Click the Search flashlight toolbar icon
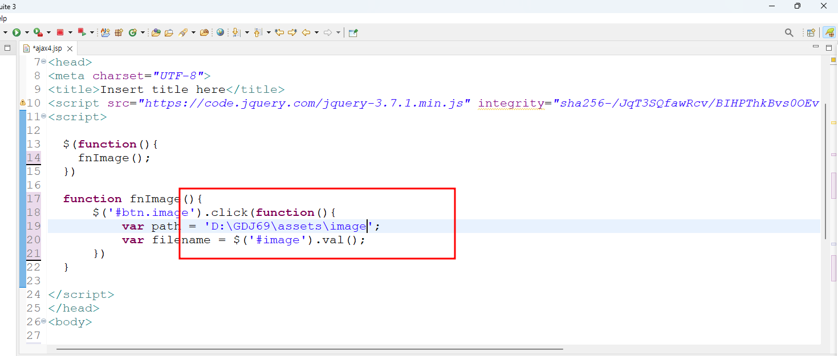The height and width of the screenshot is (356, 838). tap(183, 32)
